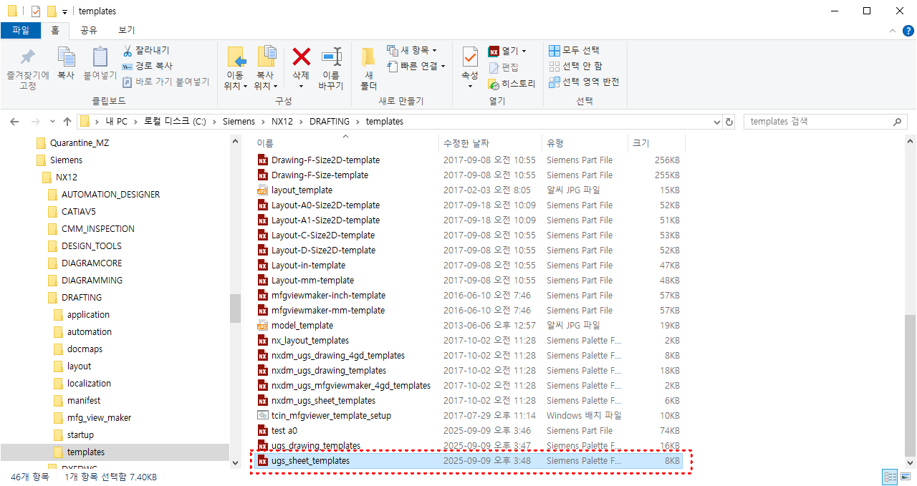Click the 붙여넣기 paste icon
The width and height of the screenshot is (917, 486).
[100, 58]
